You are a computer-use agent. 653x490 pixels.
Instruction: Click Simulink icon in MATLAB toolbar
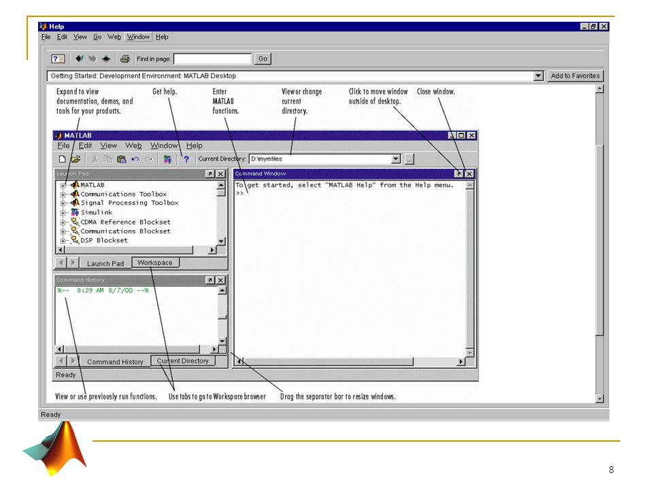tap(167, 159)
